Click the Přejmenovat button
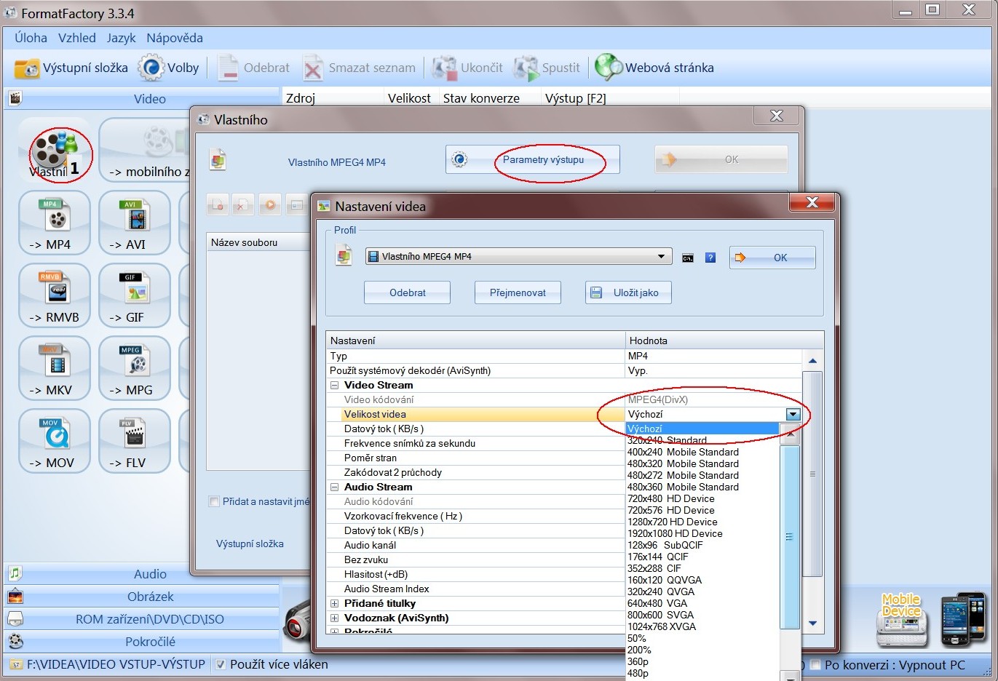Screen dimensions: 998x681 click(518, 292)
